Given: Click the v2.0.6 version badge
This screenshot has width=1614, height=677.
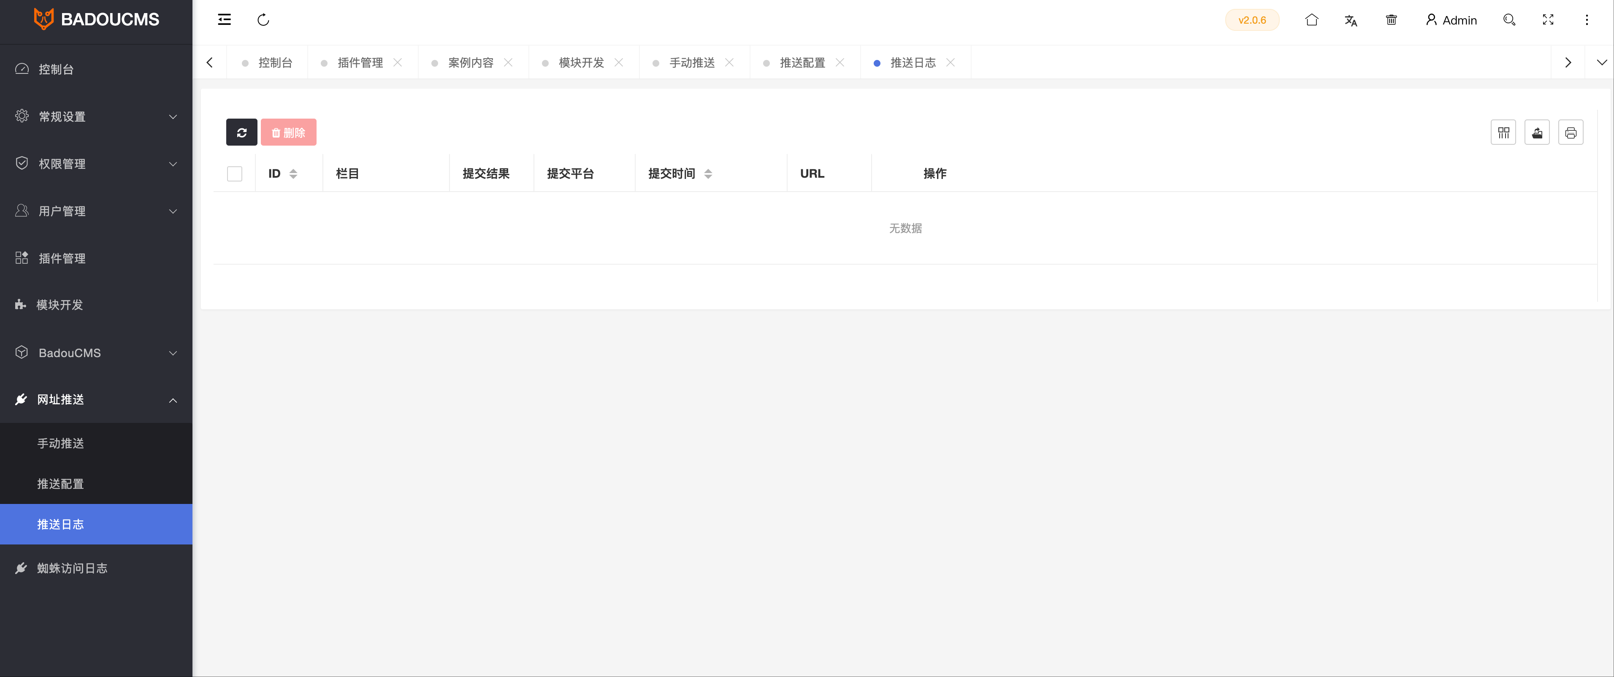Looking at the screenshot, I should click(x=1252, y=19).
